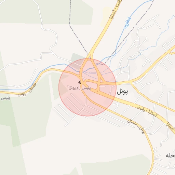Select the رشت - آستارا highway label at top
The height and width of the screenshot is (175, 175).
(116, 10)
